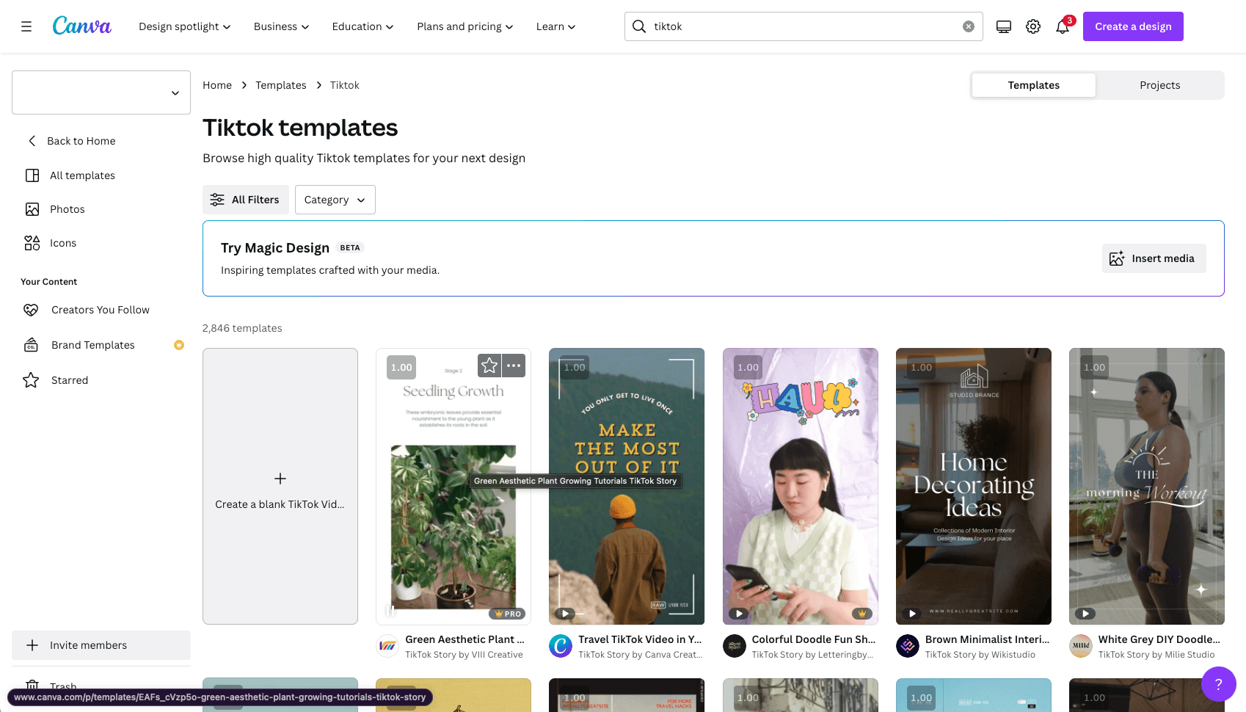
Task: Open White Grey DIY Doodle title link
Action: (1159, 639)
